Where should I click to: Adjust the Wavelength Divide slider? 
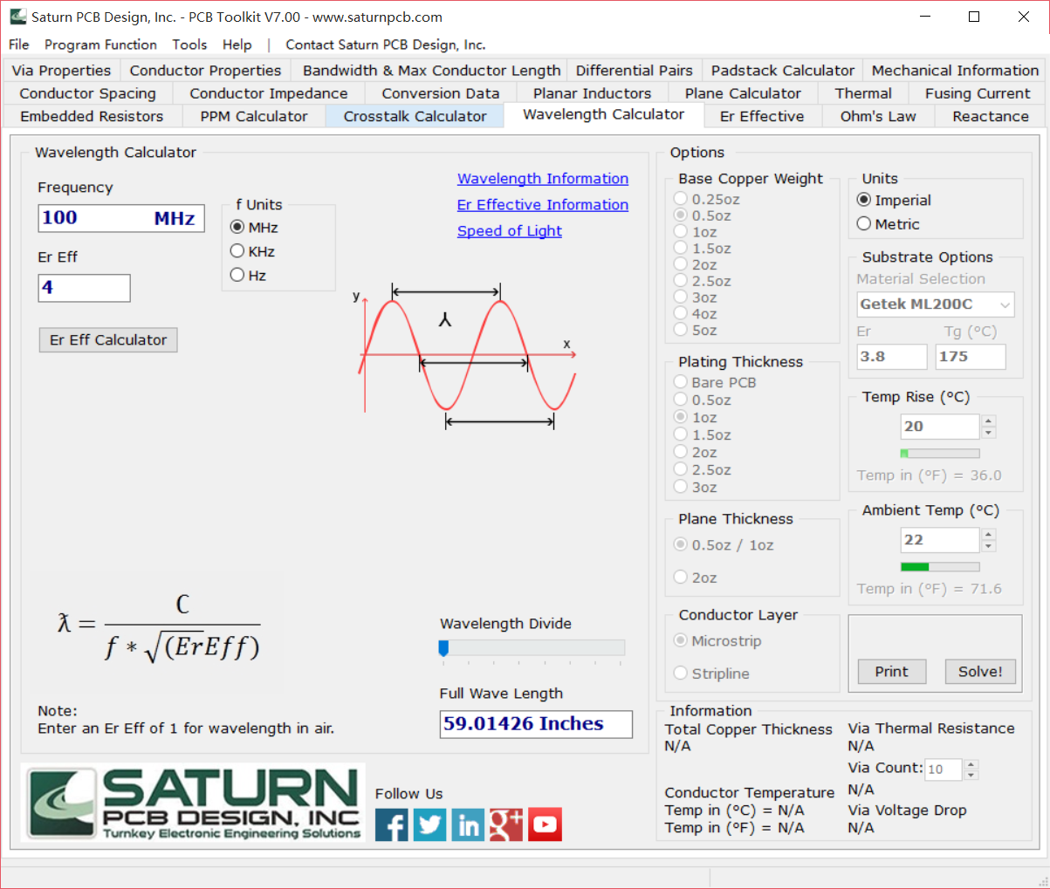pos(443,648)
